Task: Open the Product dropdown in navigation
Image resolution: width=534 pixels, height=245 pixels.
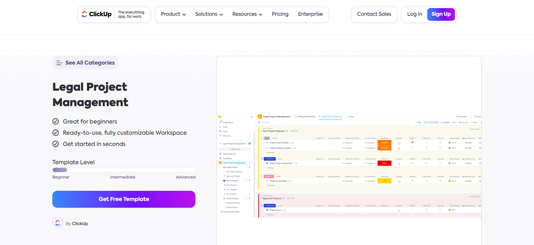Action: [x=172, y=14]
